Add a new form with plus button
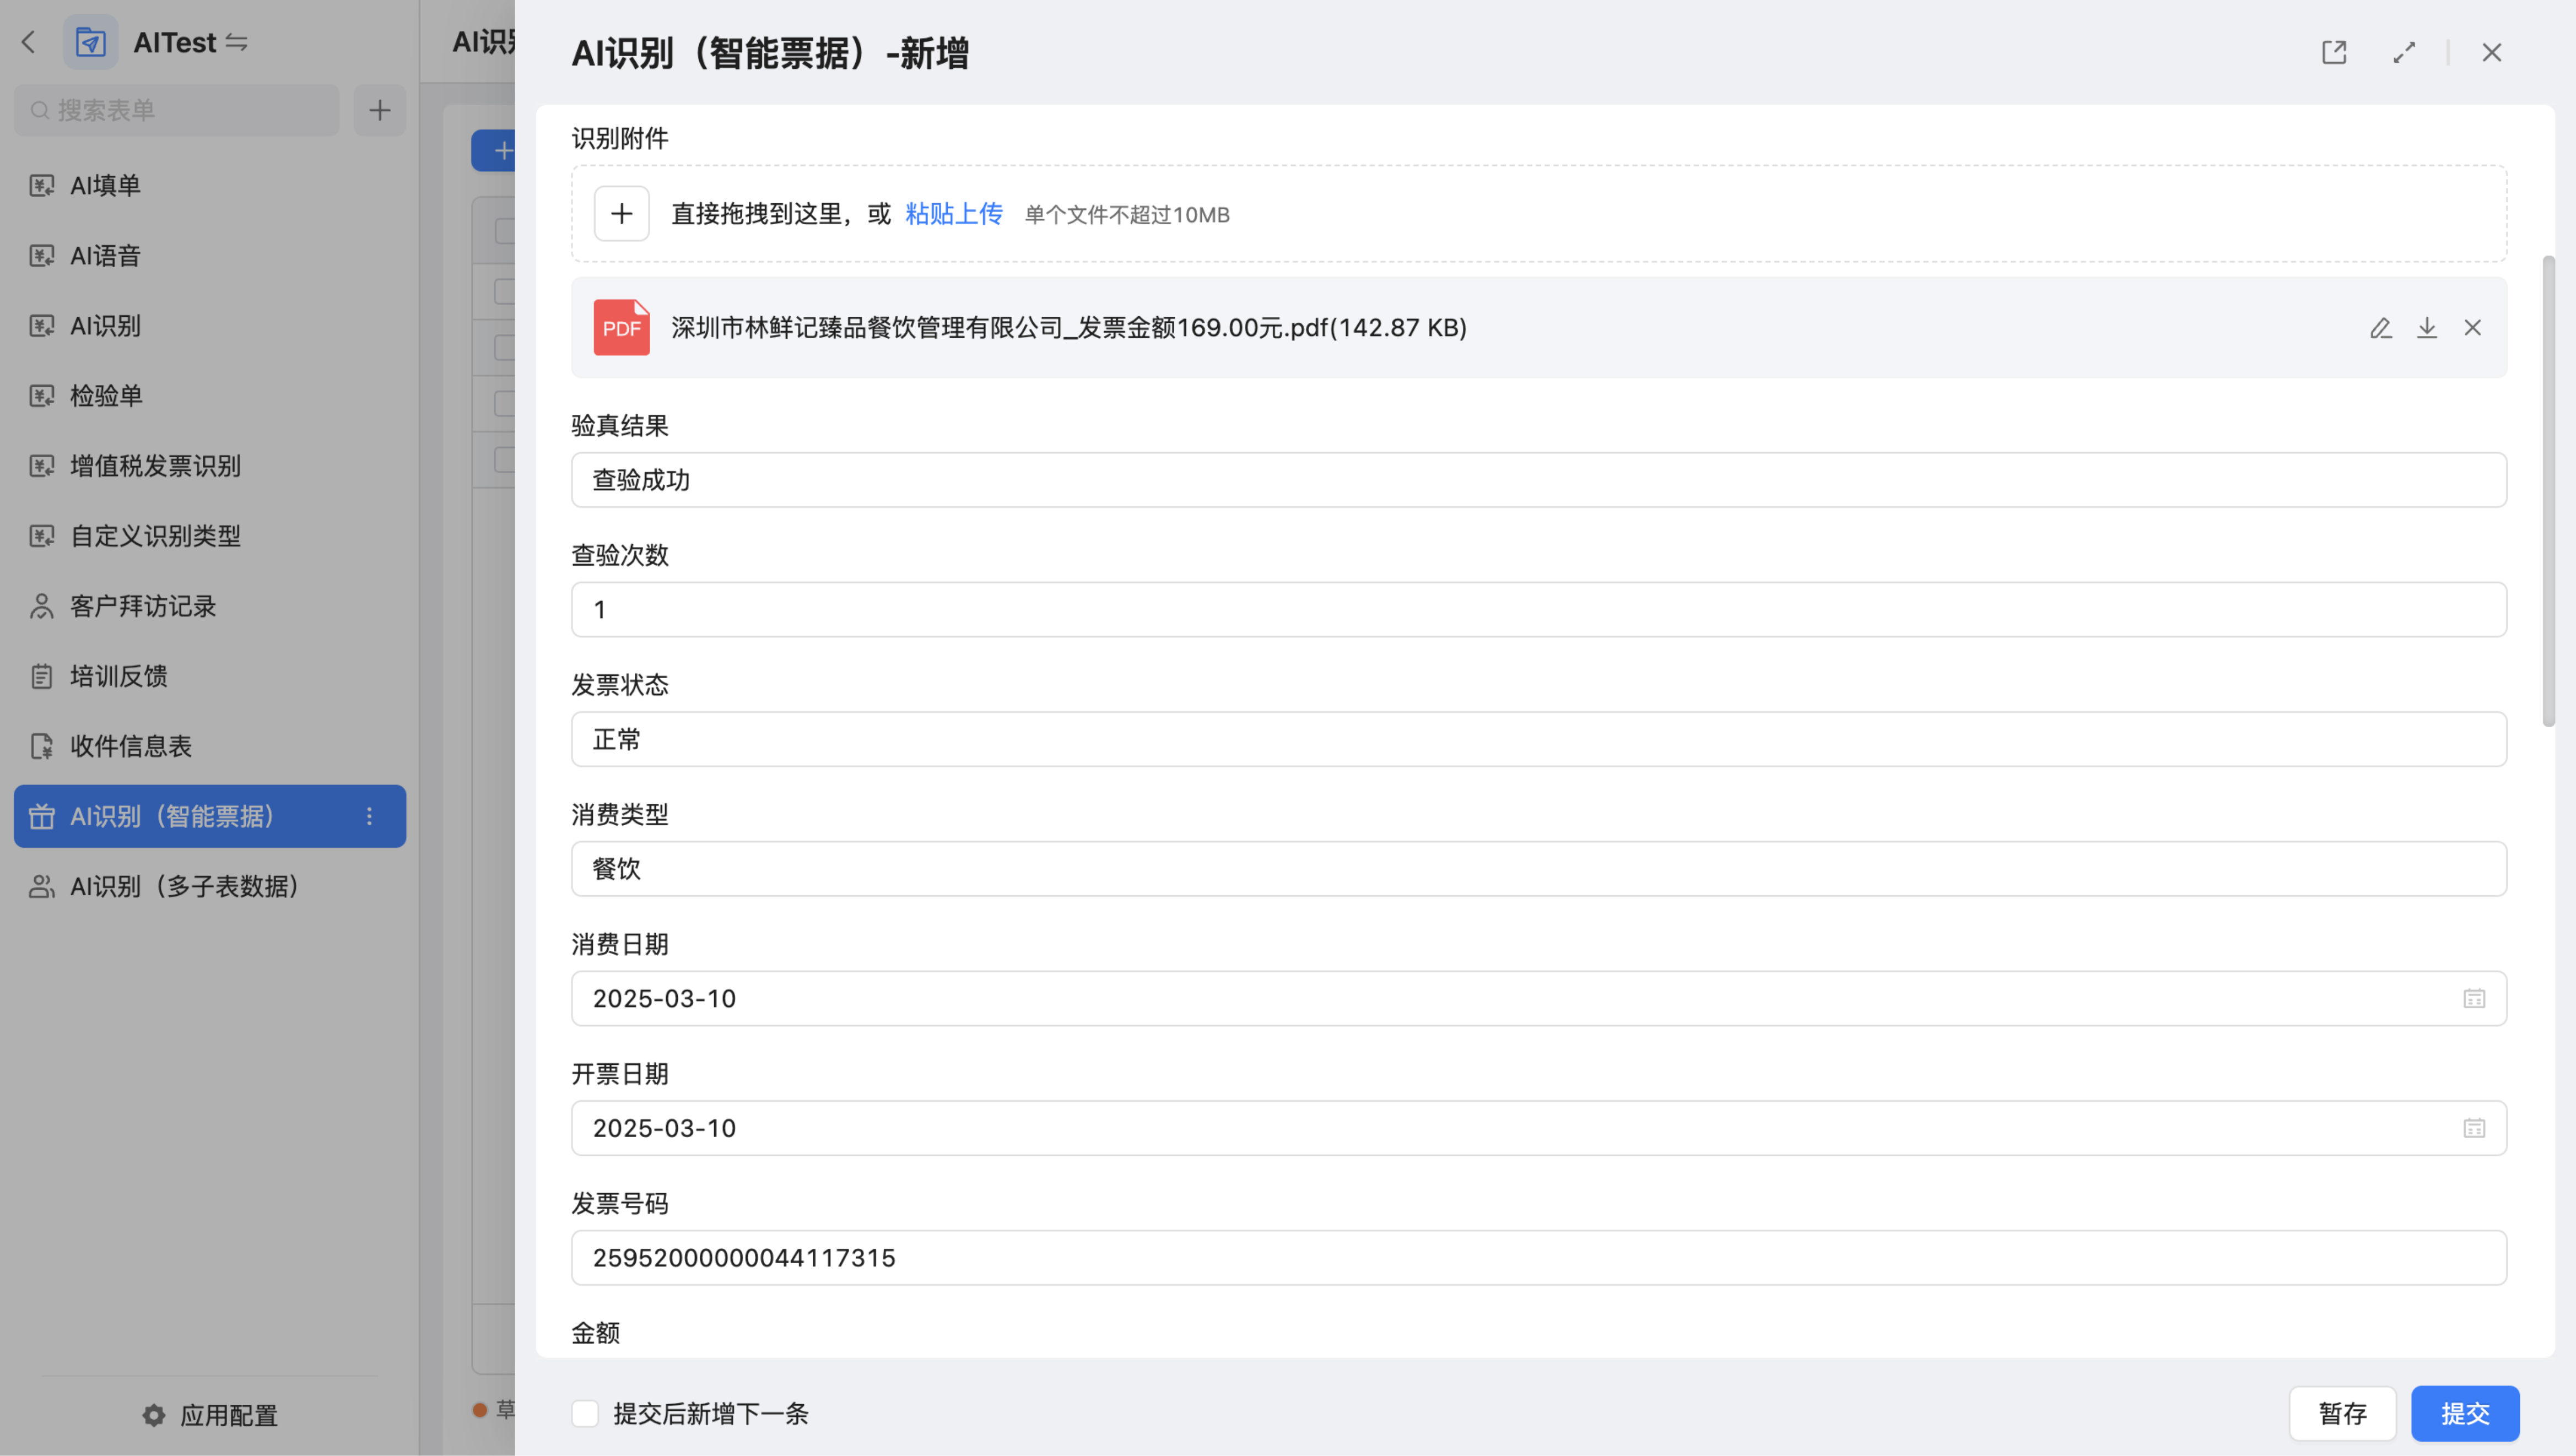Screen dimensions: 2576x1456 [x=379, y=110]
